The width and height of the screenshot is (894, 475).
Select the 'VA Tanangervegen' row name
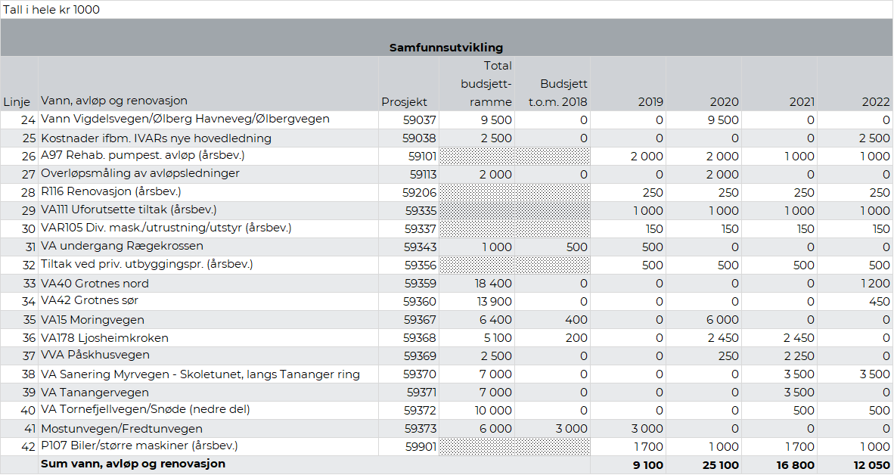tap(95, 393)
